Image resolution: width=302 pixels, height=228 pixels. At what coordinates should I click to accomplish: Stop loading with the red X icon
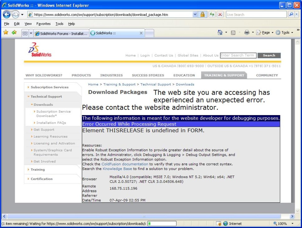[220, 15]
